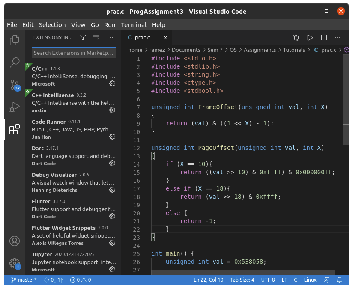Click the master branch in status bar

click(24, 280)
